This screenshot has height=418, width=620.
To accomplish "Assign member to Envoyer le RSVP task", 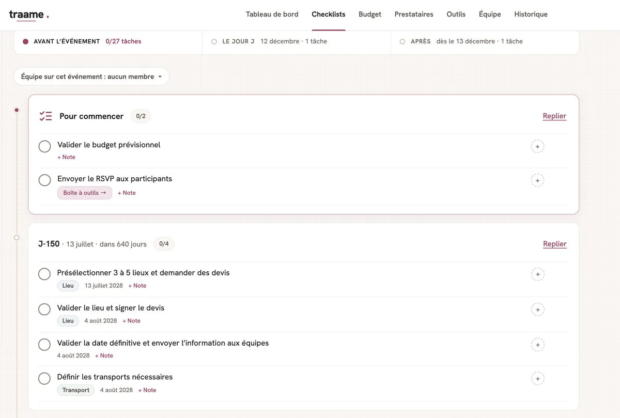I will (537, 181).
